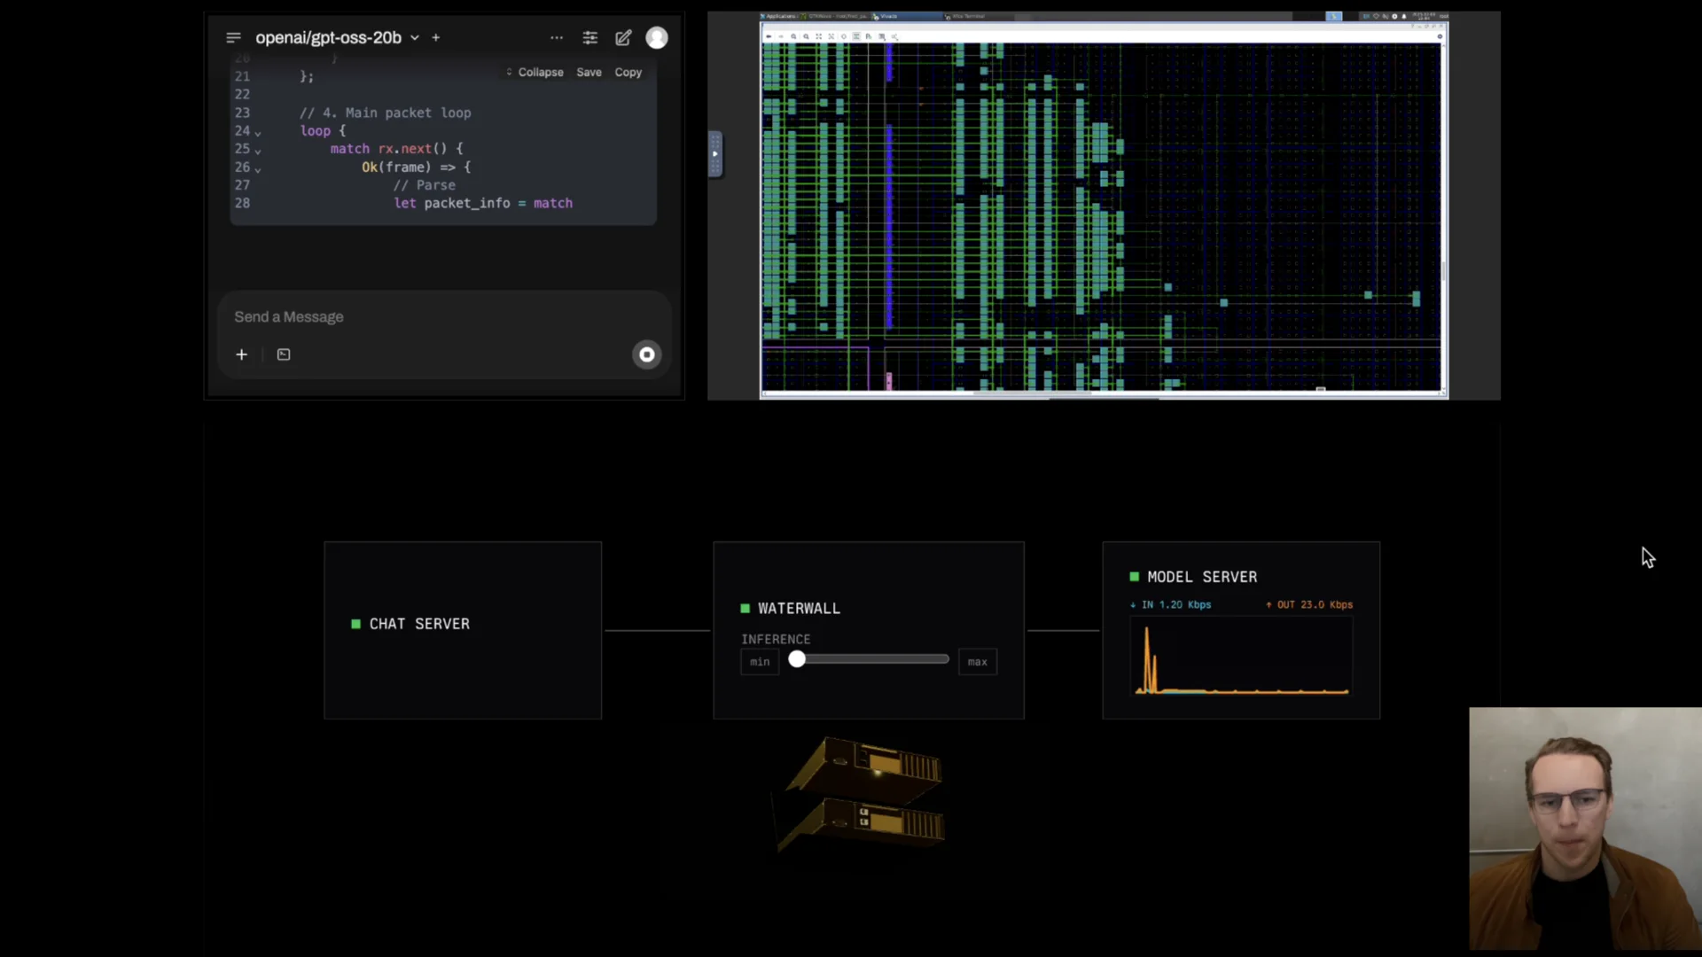Viewport: 1702px width, 957px height.
Task: Open the openai/gpt-oss-20b model dropdown
Action: pyautogui.click(x=337, y=38)
